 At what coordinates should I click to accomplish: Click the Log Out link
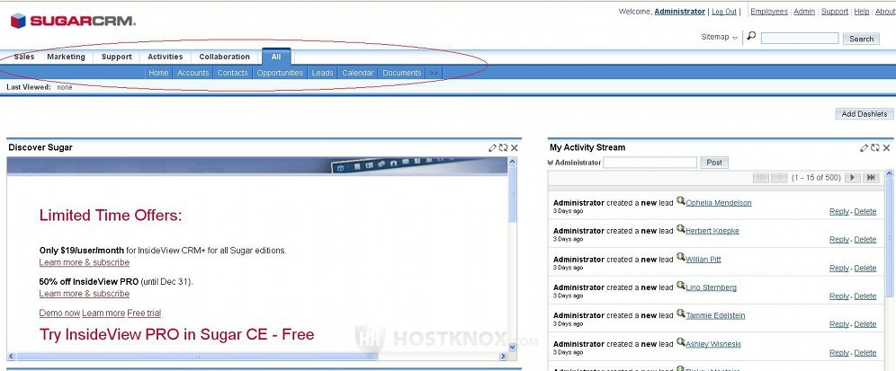coord(724,12)
